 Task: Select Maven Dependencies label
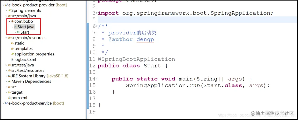click(x=31, y=82)
